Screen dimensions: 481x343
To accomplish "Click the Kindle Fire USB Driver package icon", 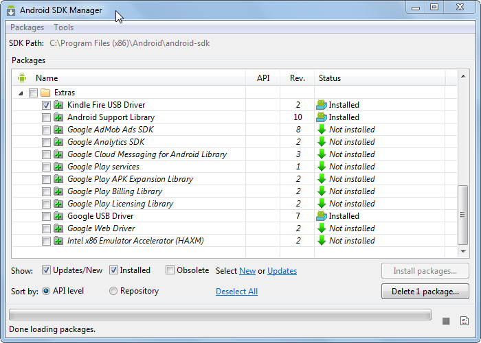I will tap(58, 105).
